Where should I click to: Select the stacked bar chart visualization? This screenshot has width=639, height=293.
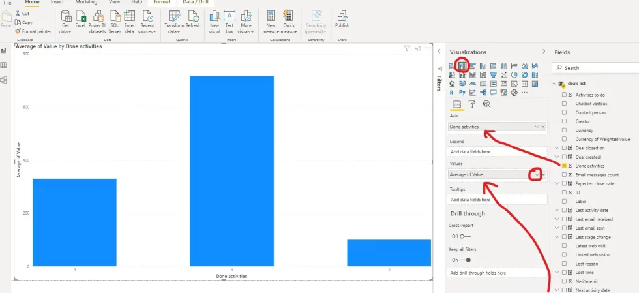(451, 66)
